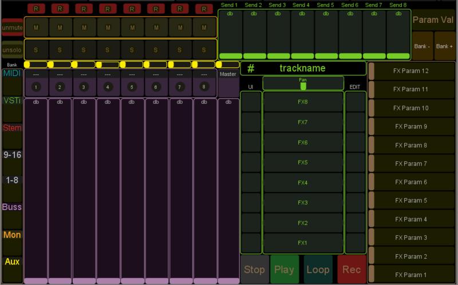Click the Param Val display
458x285 pixels.
coord(433,20)
